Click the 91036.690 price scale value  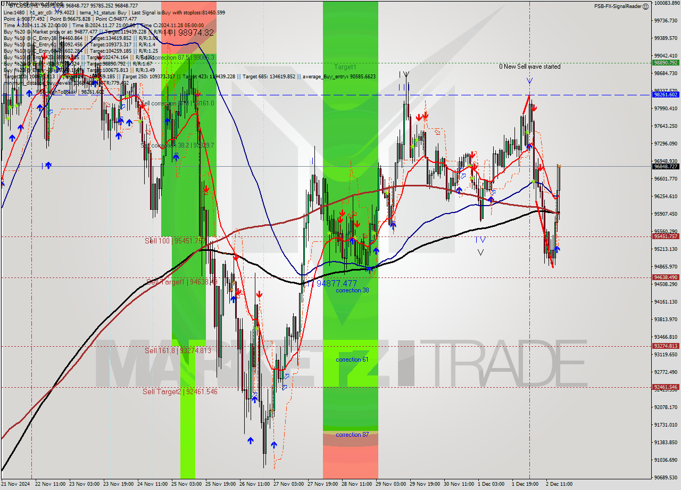coord(666,460)
